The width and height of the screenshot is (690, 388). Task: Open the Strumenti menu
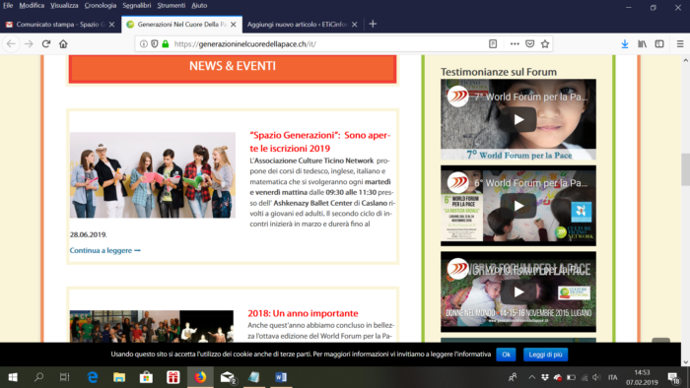172,6
